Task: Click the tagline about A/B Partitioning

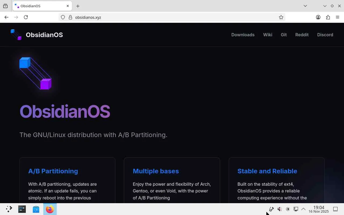Action: click(x=93, y=135)
